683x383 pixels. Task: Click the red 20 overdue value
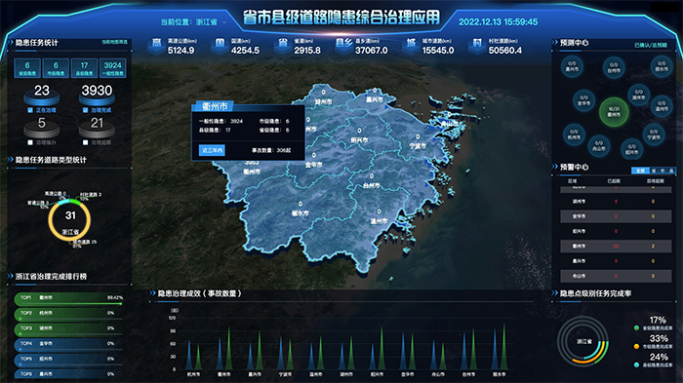[616, 246]
